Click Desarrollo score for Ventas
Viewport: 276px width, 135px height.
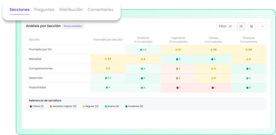[x=213, y=78]
